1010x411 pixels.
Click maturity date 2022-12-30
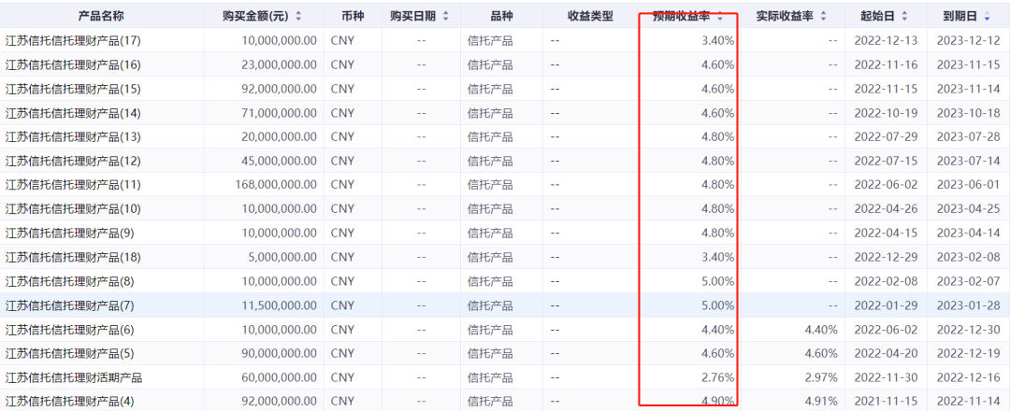(968, 330)
